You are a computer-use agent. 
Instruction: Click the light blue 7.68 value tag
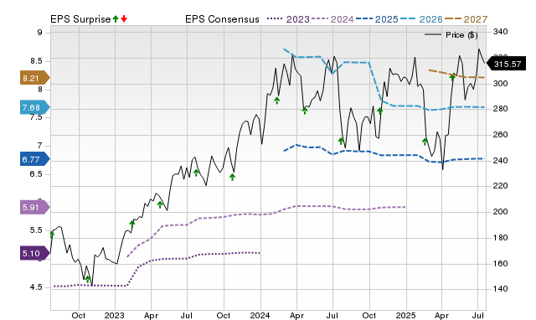coord(35,108)
